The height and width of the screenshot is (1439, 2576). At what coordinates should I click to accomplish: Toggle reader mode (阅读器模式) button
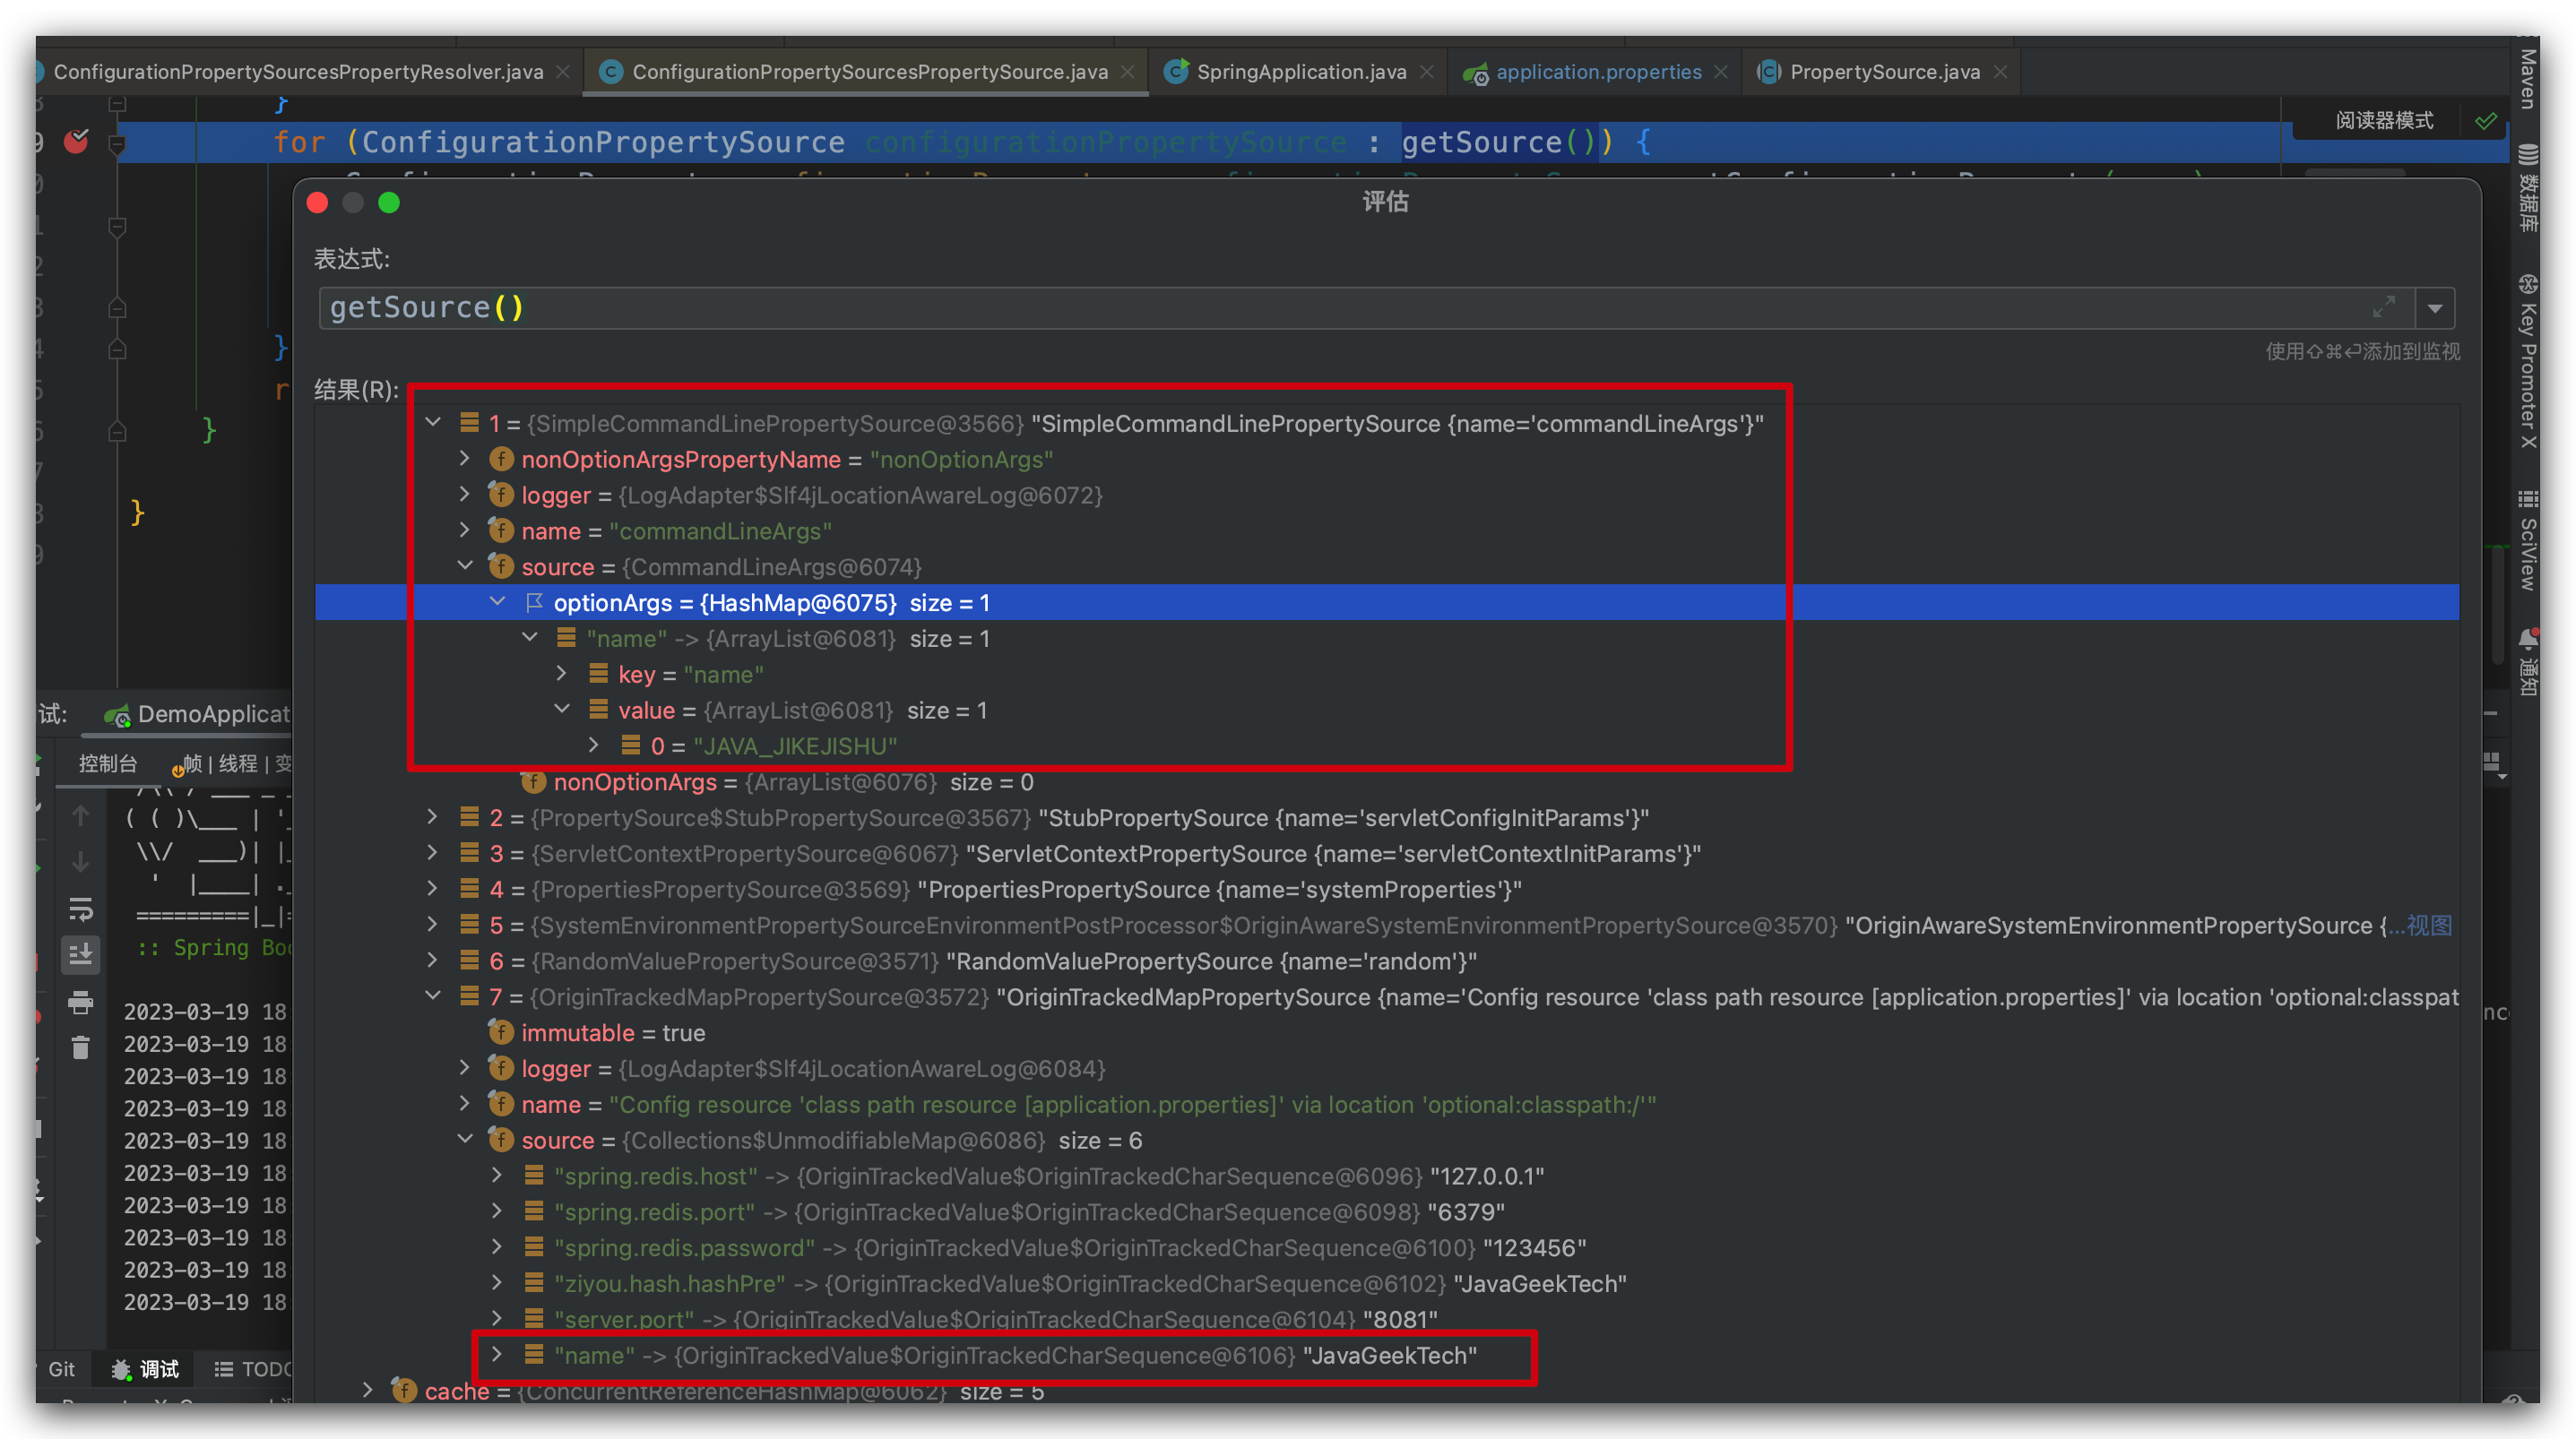click(x=2384, y=121)
